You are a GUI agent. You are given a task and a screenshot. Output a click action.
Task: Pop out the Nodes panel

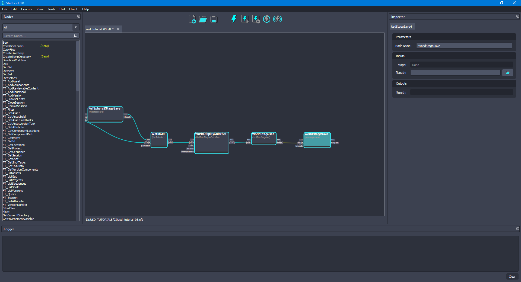point(78,16)
